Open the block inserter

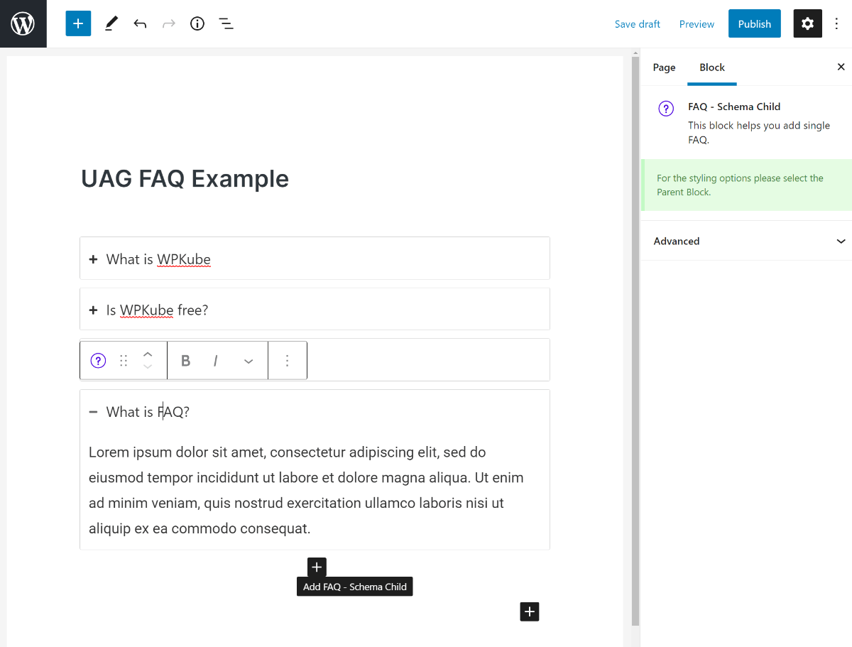pos(78,23)
